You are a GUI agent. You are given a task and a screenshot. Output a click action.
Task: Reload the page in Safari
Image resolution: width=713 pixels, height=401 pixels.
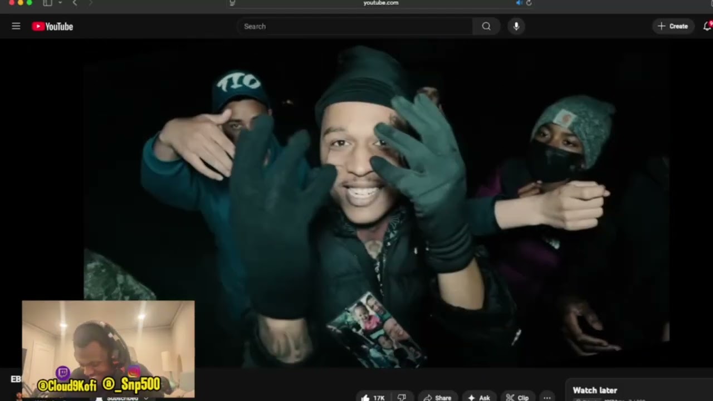pos(529,3)
